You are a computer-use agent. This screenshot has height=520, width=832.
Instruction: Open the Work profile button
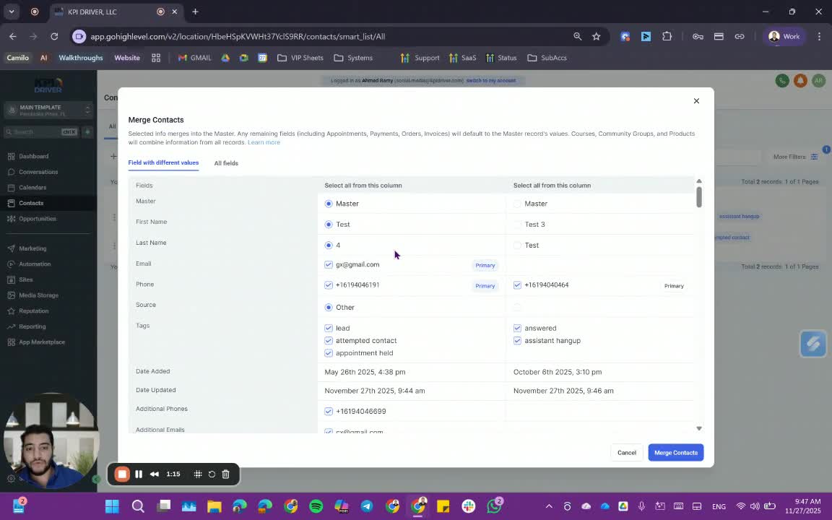pyautogui.click(x=784, y=36)
